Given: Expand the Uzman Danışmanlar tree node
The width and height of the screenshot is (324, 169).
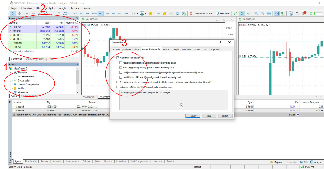Looking at the screenshot, I should click(11, 84).
